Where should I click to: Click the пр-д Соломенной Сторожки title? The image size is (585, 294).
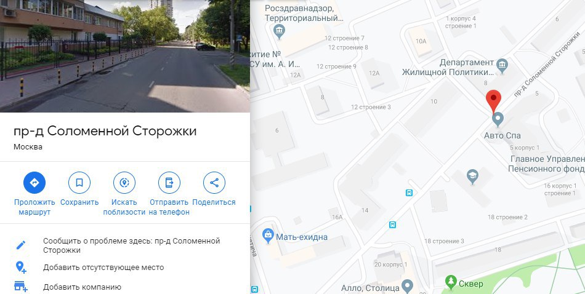coord(105,131)
